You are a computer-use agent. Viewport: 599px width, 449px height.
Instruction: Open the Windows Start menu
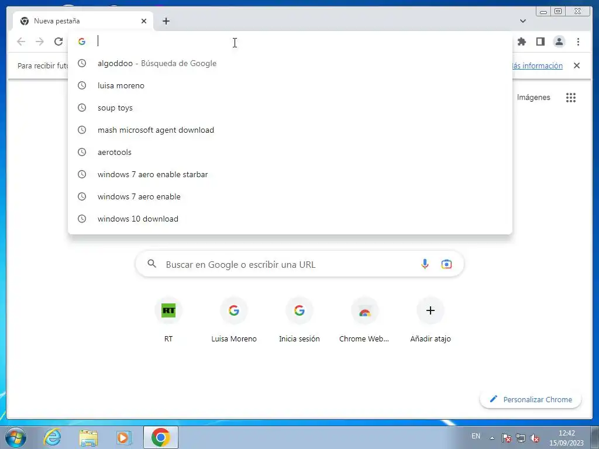pyautogui.click(x=16, y=437)
